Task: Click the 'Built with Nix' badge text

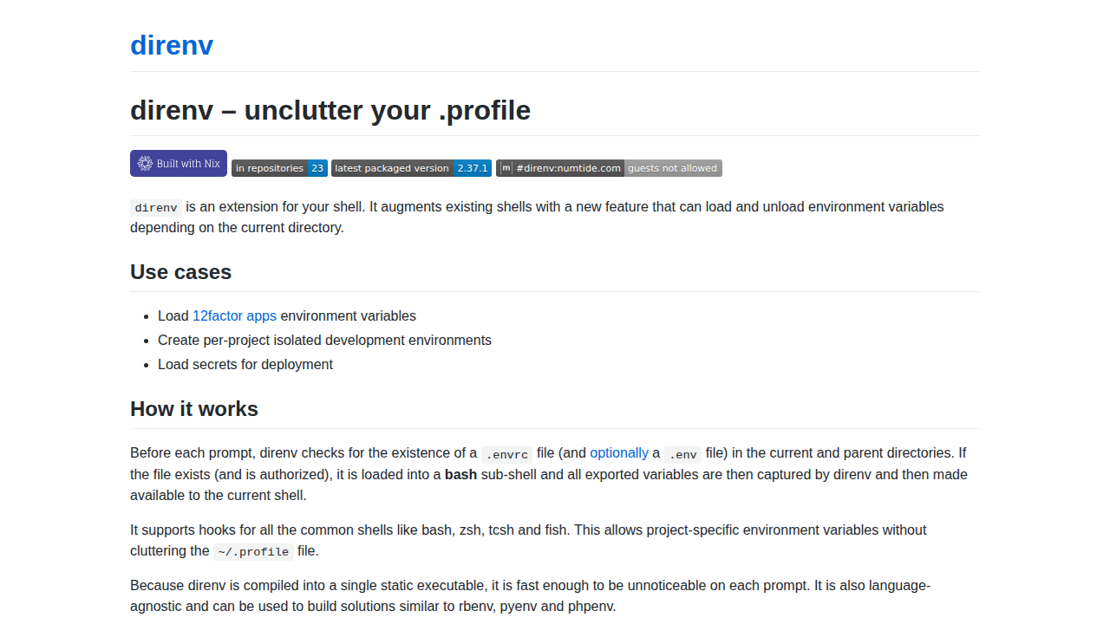Action: pyautogui.click(x=188, y=164)
